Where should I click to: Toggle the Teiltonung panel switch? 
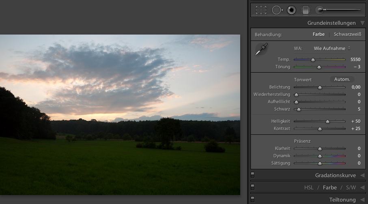point(253,199)
